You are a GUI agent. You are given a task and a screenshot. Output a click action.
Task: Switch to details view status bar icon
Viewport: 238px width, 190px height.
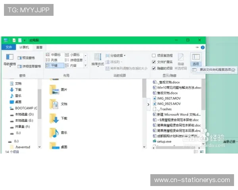tap(196, 152)
